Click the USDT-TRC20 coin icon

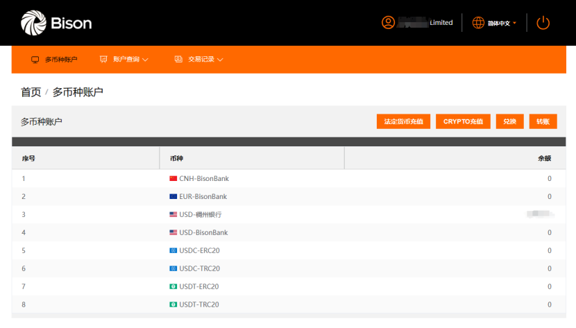pos(173,305)
